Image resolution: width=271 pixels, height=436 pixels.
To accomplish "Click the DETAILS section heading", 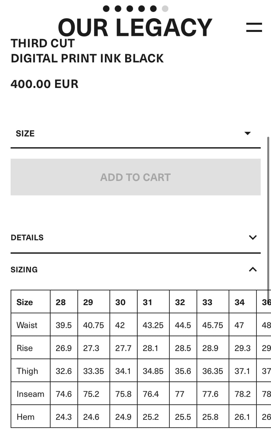I will 27,237.
